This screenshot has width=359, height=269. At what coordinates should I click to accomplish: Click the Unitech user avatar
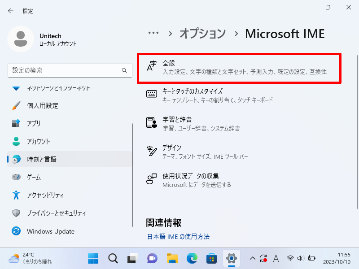(x=21, y=39)
